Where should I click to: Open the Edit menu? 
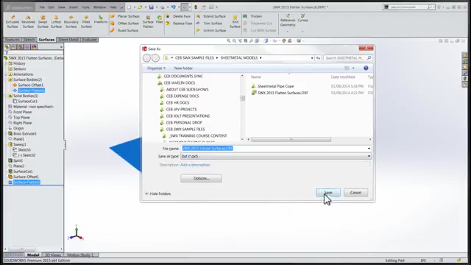click(52, 7)
